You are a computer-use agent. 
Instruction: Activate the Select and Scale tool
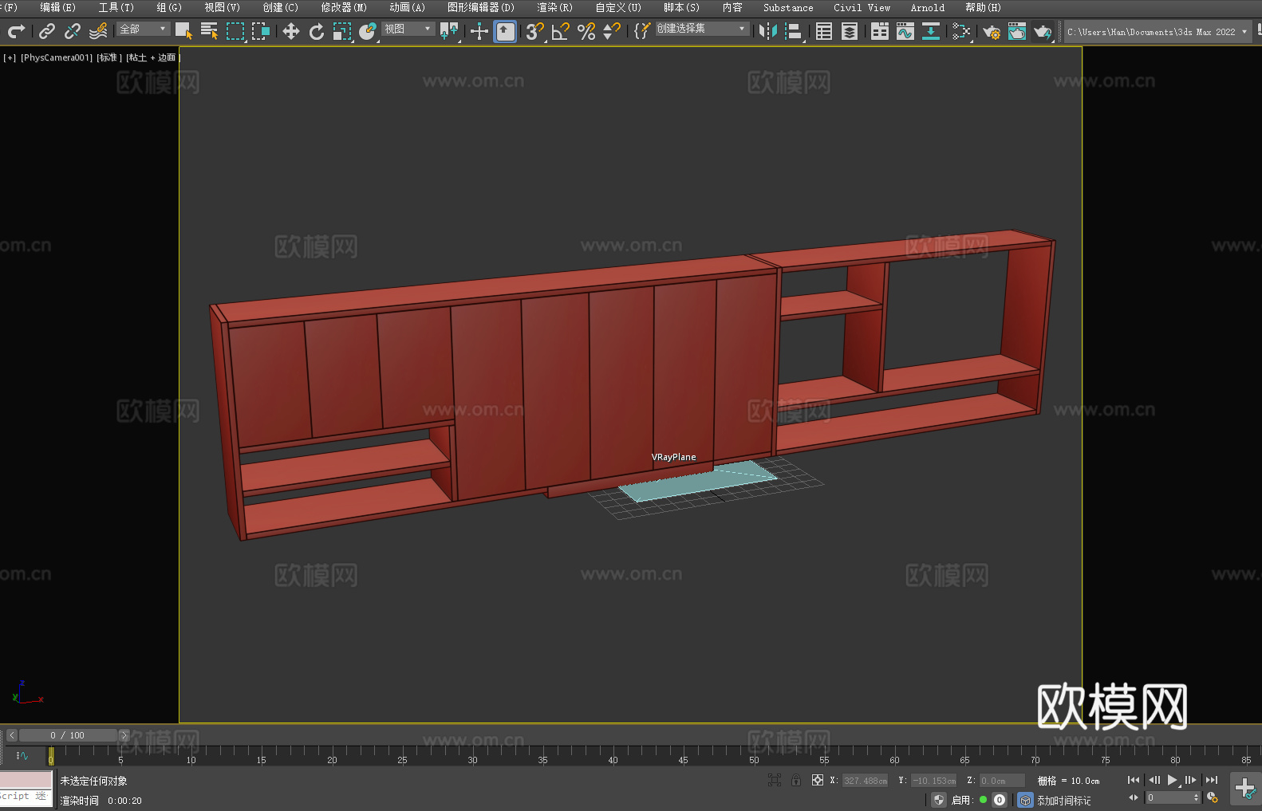pyautogui.click(x=342, y=31)
